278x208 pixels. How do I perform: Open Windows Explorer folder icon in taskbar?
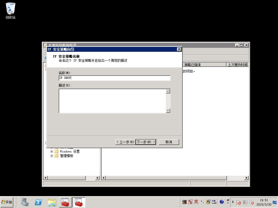tap(52, 202)
